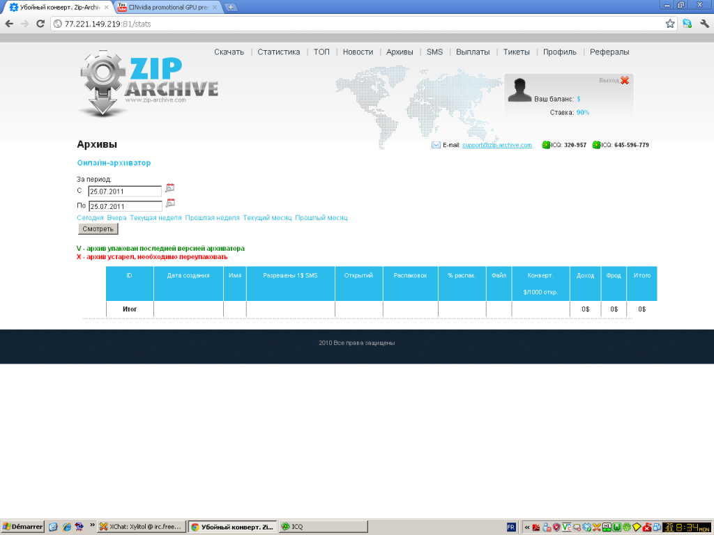
Task: Click the Dropbox tray icon
Action: 586,527
